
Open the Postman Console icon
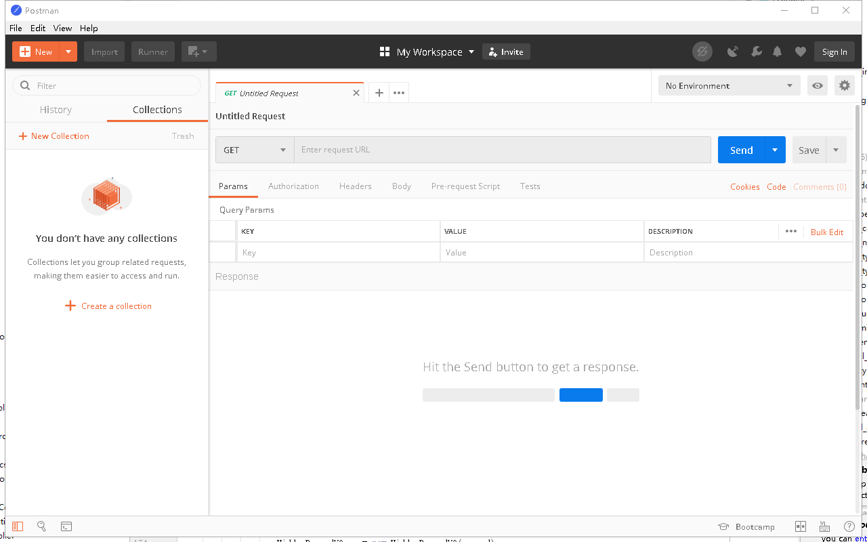(66, 526)
